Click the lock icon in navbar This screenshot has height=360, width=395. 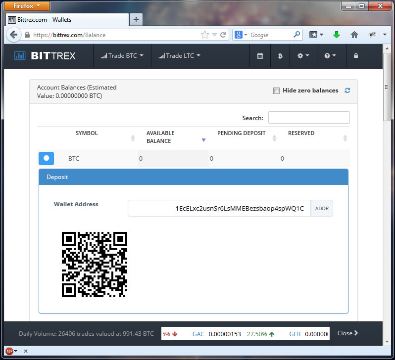[x=356, y=56]
